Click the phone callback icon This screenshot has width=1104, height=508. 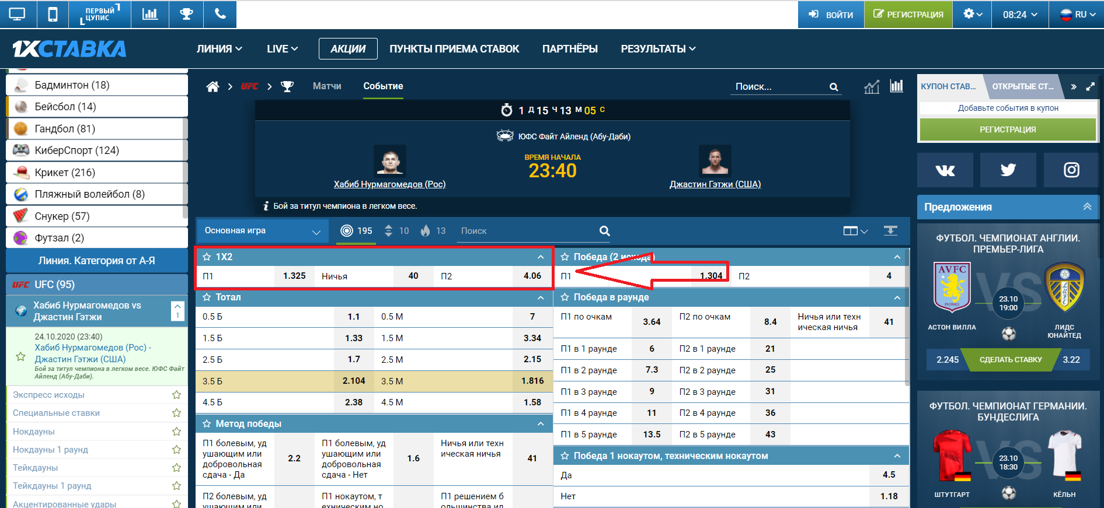click(220, 14)
